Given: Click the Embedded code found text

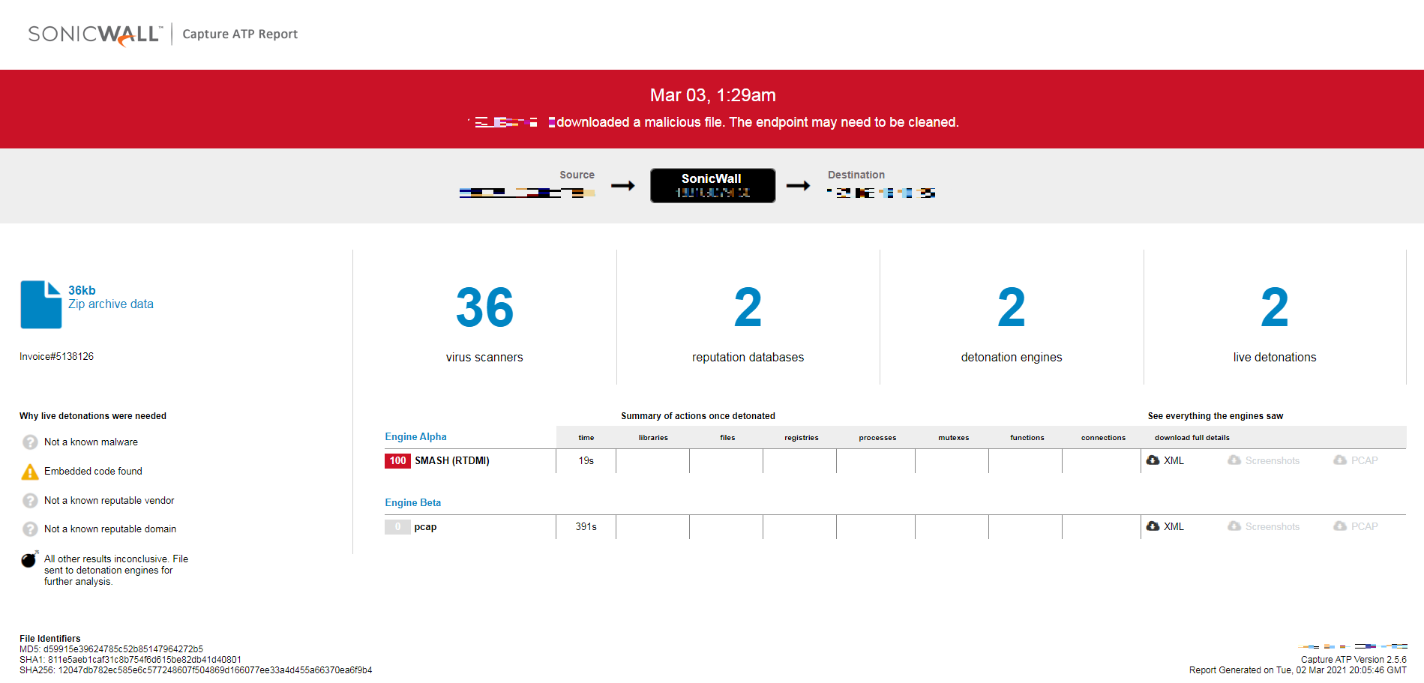Looking at the screenshot, I should tap(93, 472).
